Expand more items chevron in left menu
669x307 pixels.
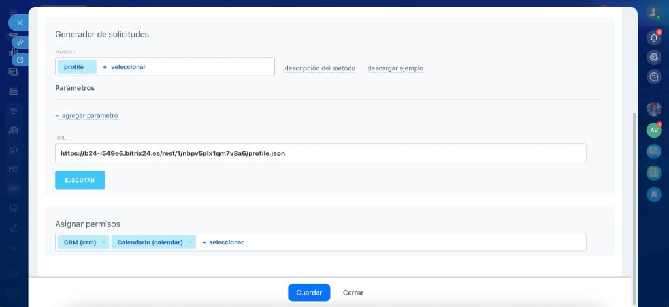coord(14,248)
